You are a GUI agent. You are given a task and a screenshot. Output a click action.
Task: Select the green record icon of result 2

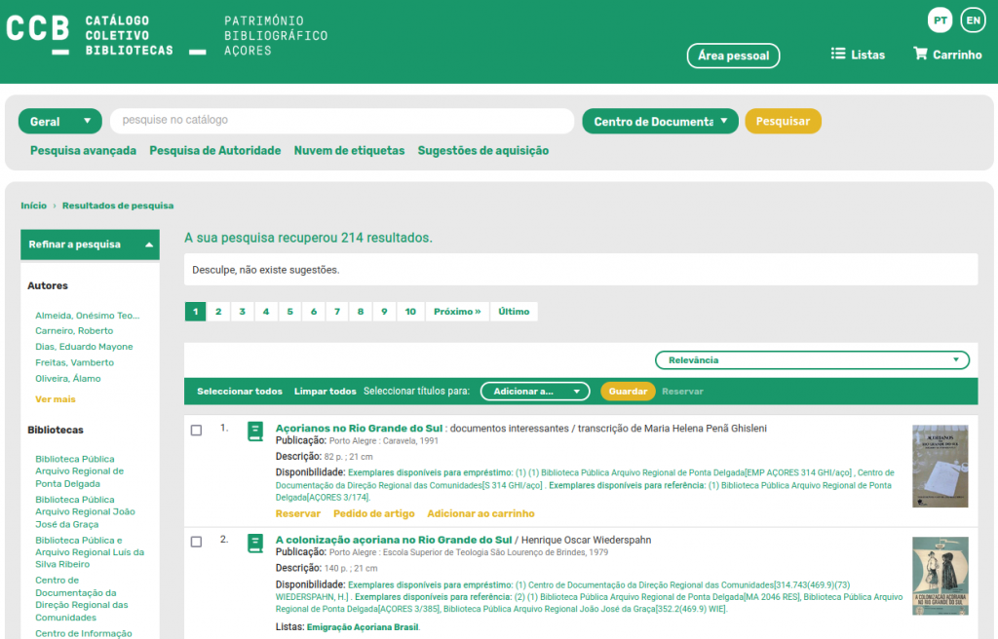[254, 543]
